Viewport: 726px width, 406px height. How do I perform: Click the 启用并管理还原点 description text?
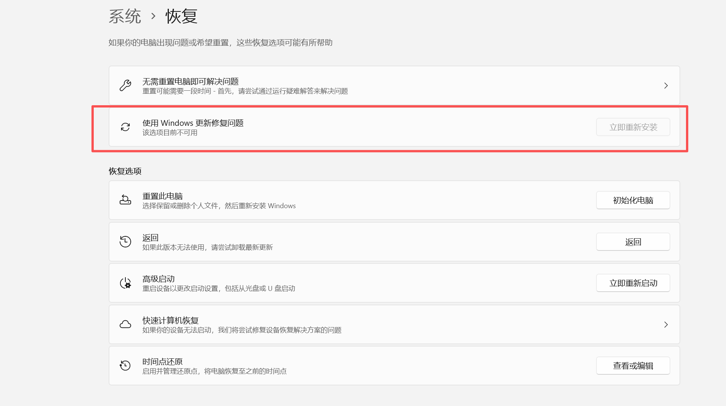(x=215, y=371)
